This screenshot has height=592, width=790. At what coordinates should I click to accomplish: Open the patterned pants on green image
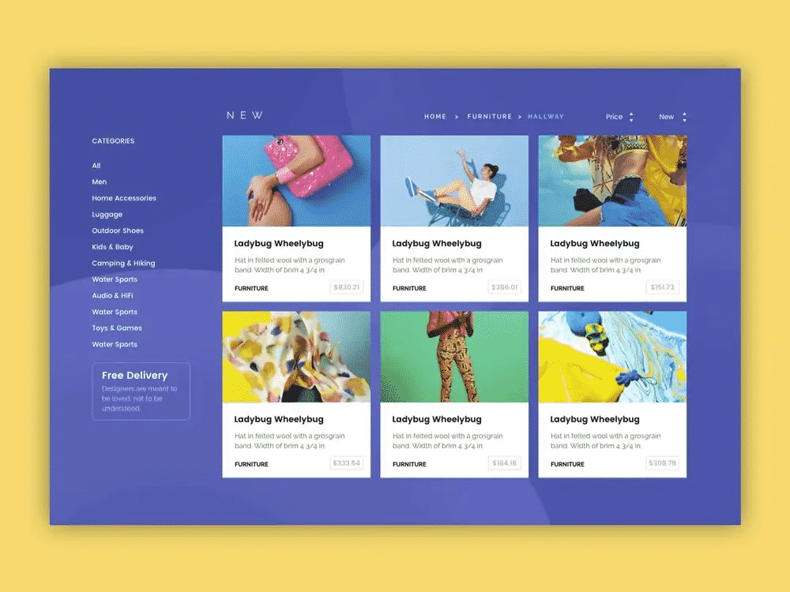tap(454, 357)
